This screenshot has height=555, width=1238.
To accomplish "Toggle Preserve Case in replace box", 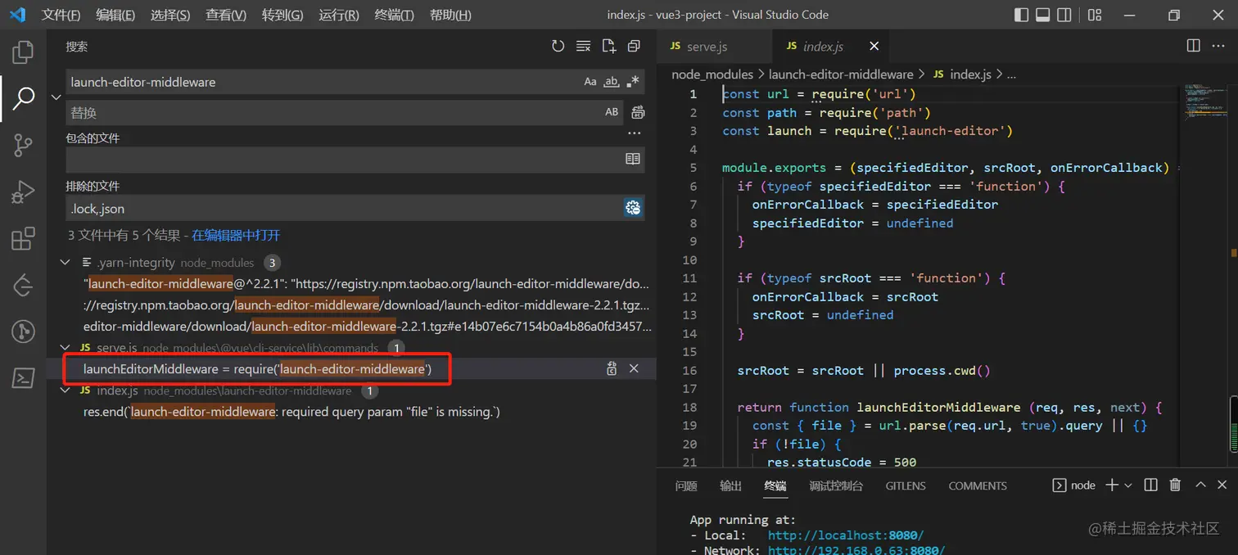I will click(x=612, y=112).
